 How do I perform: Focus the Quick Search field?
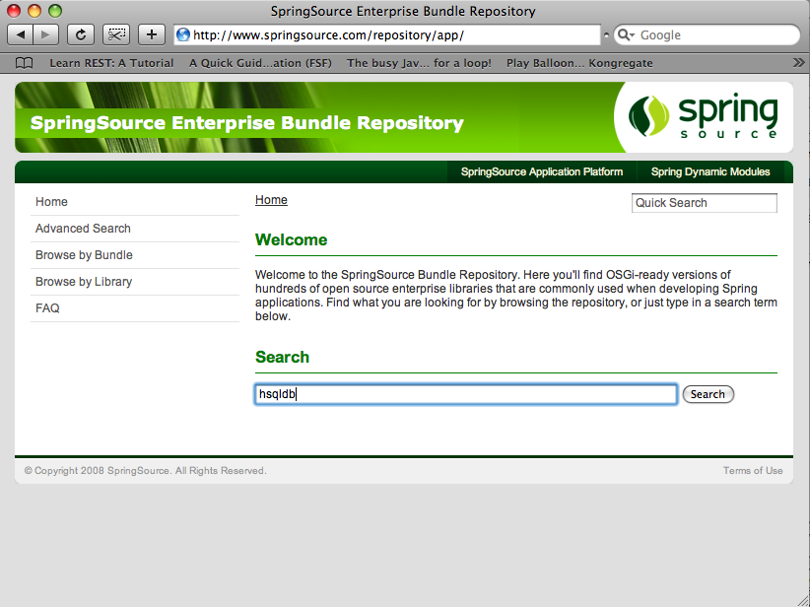(705, 203)
